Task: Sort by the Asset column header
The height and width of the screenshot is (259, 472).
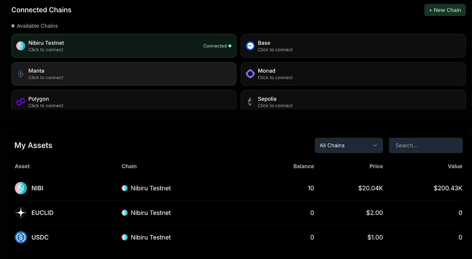Action: click(22, 166)
